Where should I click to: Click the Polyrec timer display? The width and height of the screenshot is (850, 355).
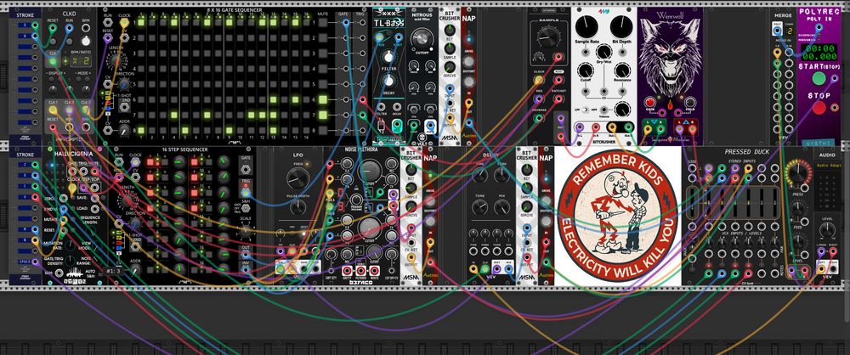819,52
